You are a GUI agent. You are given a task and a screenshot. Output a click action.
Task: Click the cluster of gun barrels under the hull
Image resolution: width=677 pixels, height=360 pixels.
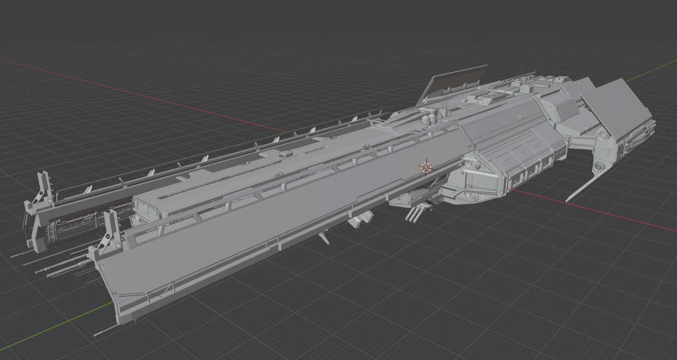pyautogui.click(x=414, y=214)
